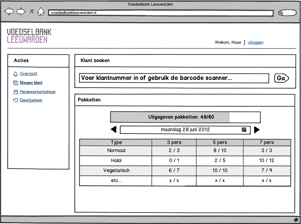Go to previous day with left arrow
301x224 pixels.
pos(114,130)
